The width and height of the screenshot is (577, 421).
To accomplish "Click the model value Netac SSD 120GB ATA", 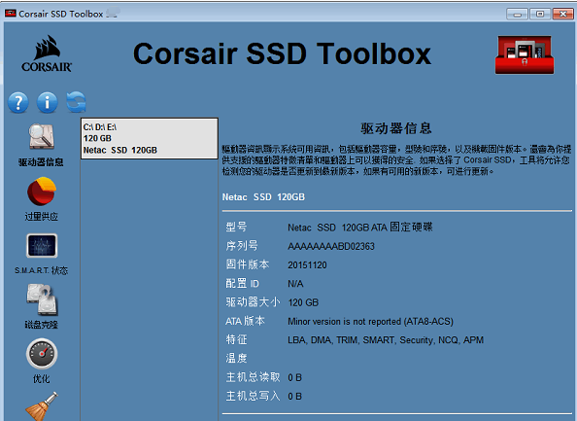I will 359,228.
